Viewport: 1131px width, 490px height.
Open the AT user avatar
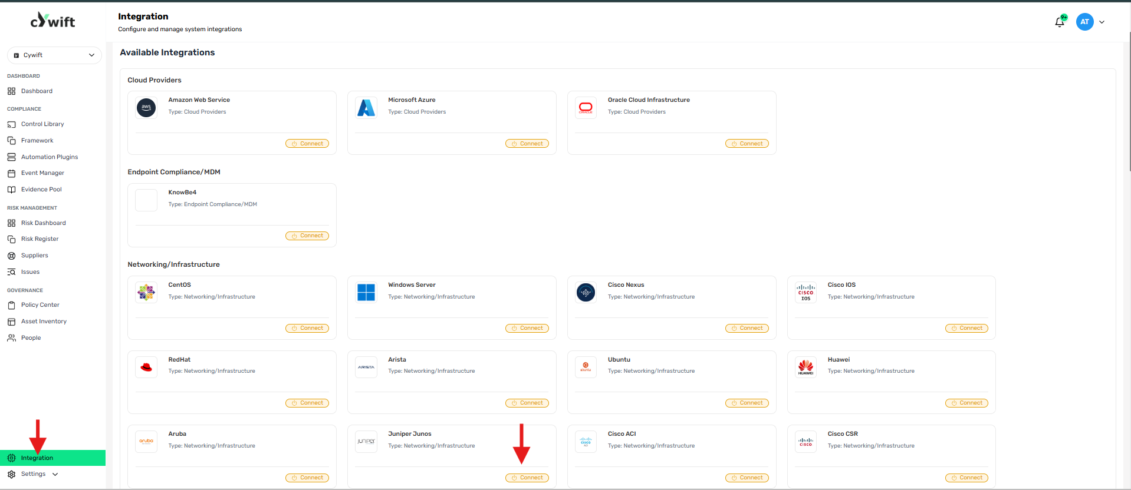pyautogui.click(x=1084, y=22)
